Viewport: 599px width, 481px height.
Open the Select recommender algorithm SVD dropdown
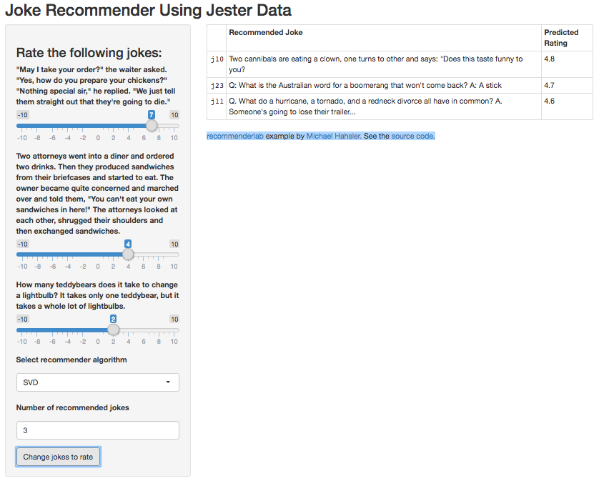(98, 382)
